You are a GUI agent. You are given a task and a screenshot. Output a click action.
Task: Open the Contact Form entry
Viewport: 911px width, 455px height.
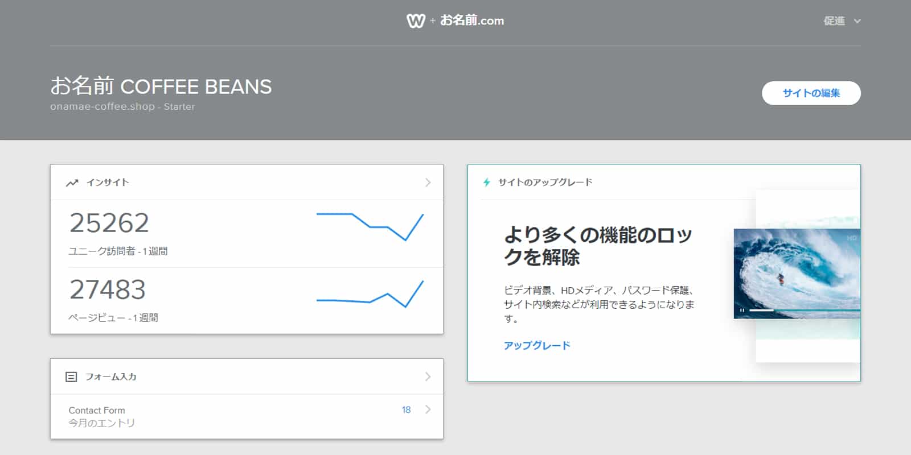[x=247, y=416]
